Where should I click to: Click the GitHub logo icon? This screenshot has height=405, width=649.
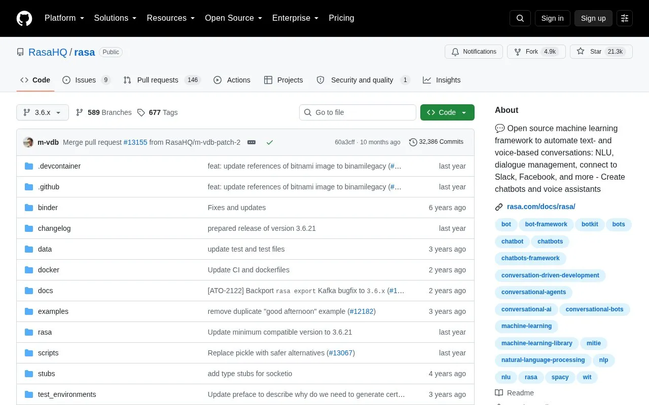coord(24,18)
